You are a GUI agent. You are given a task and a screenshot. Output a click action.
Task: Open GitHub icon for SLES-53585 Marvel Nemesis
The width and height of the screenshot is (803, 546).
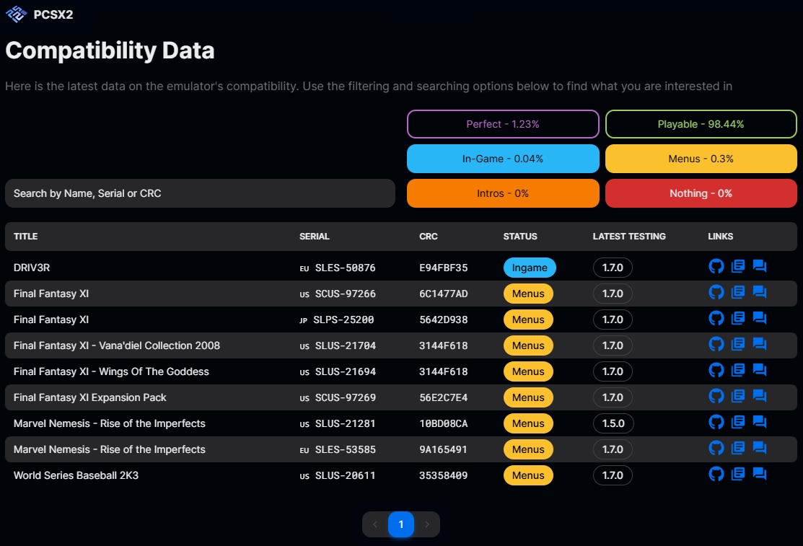click(x=716, y=449)
